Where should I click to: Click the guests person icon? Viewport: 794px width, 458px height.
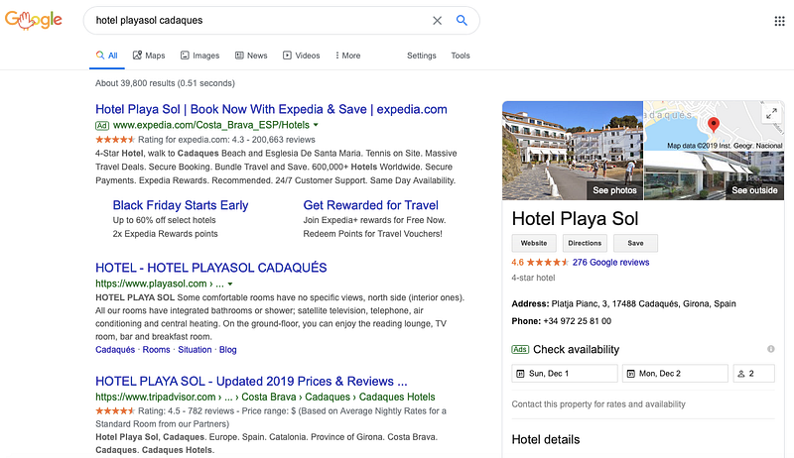click(x=740, y=374)
